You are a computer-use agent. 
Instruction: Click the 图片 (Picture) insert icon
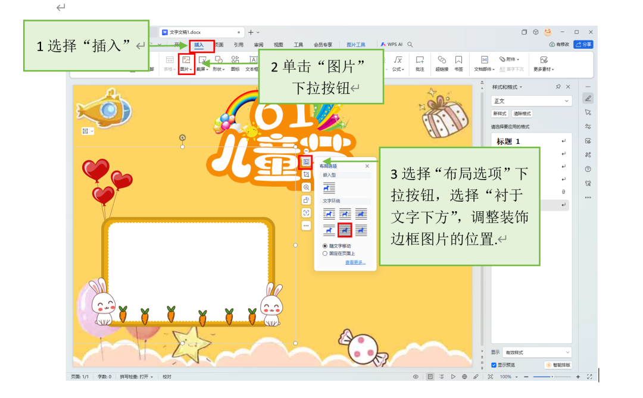186,60
